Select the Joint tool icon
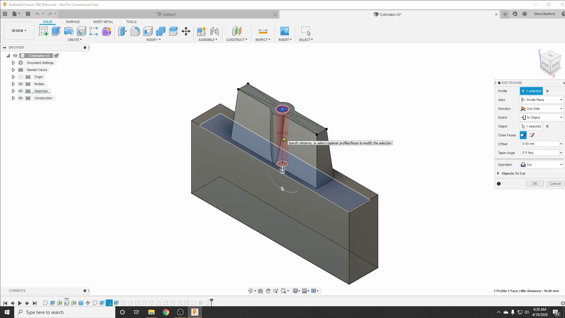This screenshot has height=318, width=565. click(x=215, y=31)
